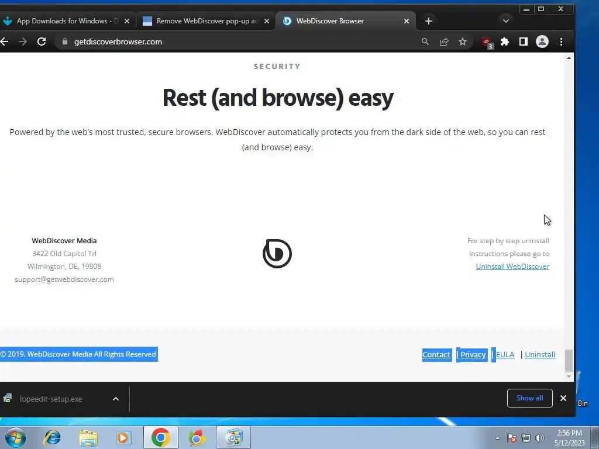
Task: Click the WebDiscover logo in footer
Action: pos(277,254)
